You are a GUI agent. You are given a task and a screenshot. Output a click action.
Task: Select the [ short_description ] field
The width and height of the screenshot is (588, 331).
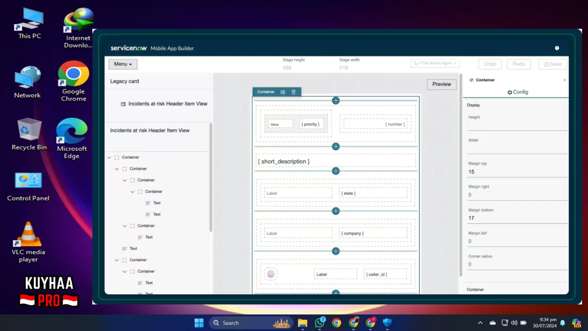[336, 161]
